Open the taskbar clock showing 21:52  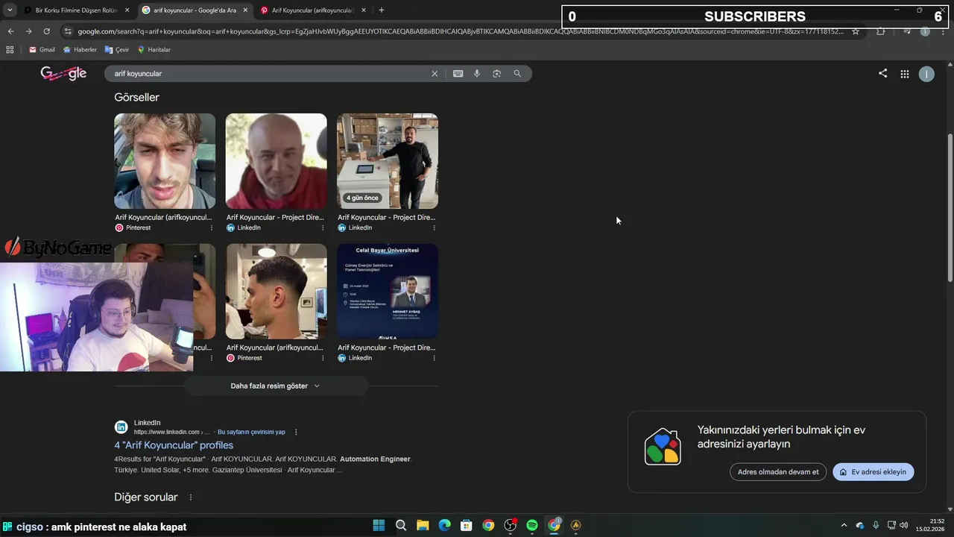(932, 525)
